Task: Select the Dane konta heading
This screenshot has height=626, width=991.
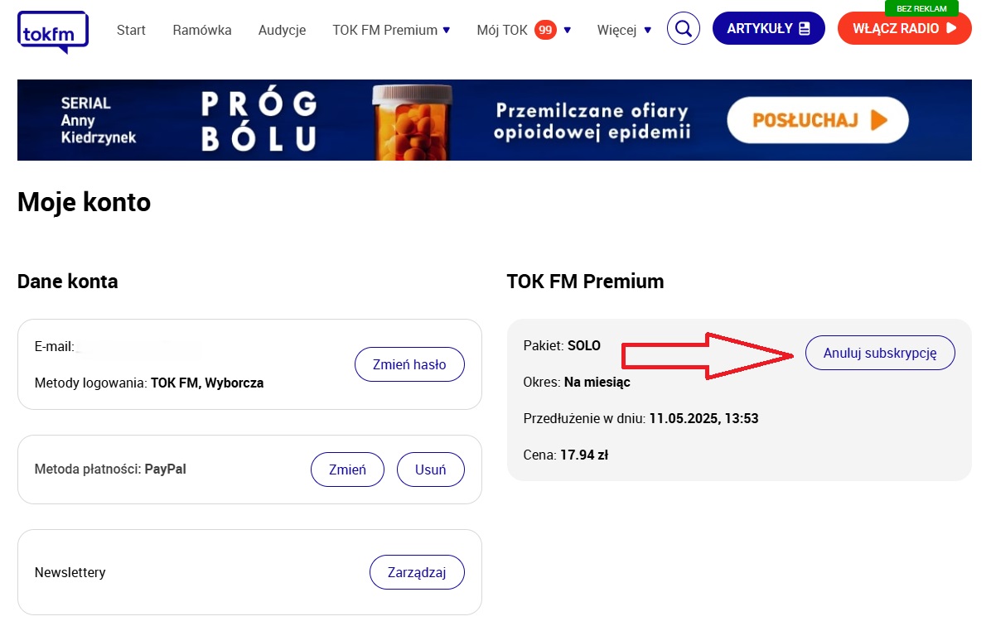Action: click(68, 281)
